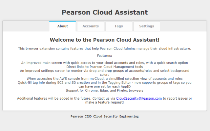Screen dimensions: 210x131
Task: Click the CloudSecurity@Pearson.com email link
Action: (x=139, y=98)
